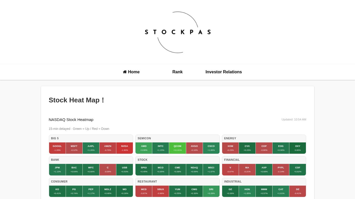Open the DE stock tile
Screen dimensions: 355x199
(x=297, y=191)
